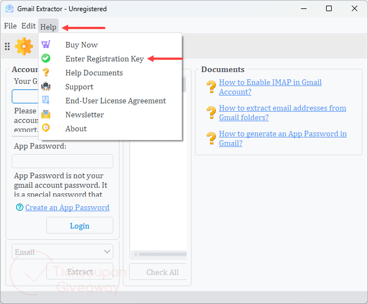Click the Login button
Viewport: 368px width, 304px height.
pyautogui.click(x=80, y=225)
